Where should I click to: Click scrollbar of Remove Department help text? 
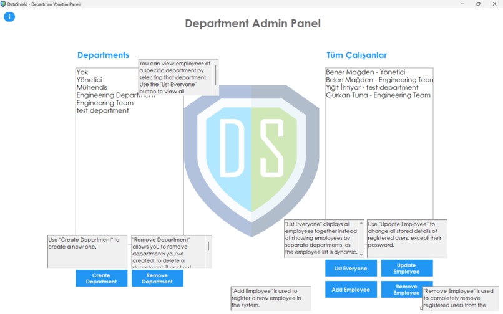coord(208,246)
